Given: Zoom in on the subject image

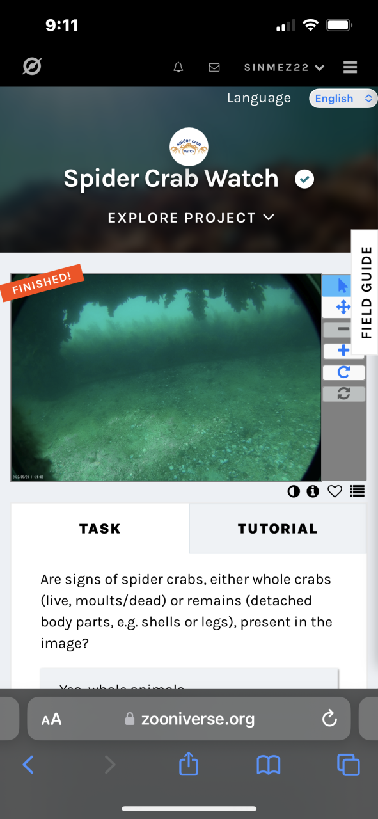Looking at the screenshot, I should 343,351.
